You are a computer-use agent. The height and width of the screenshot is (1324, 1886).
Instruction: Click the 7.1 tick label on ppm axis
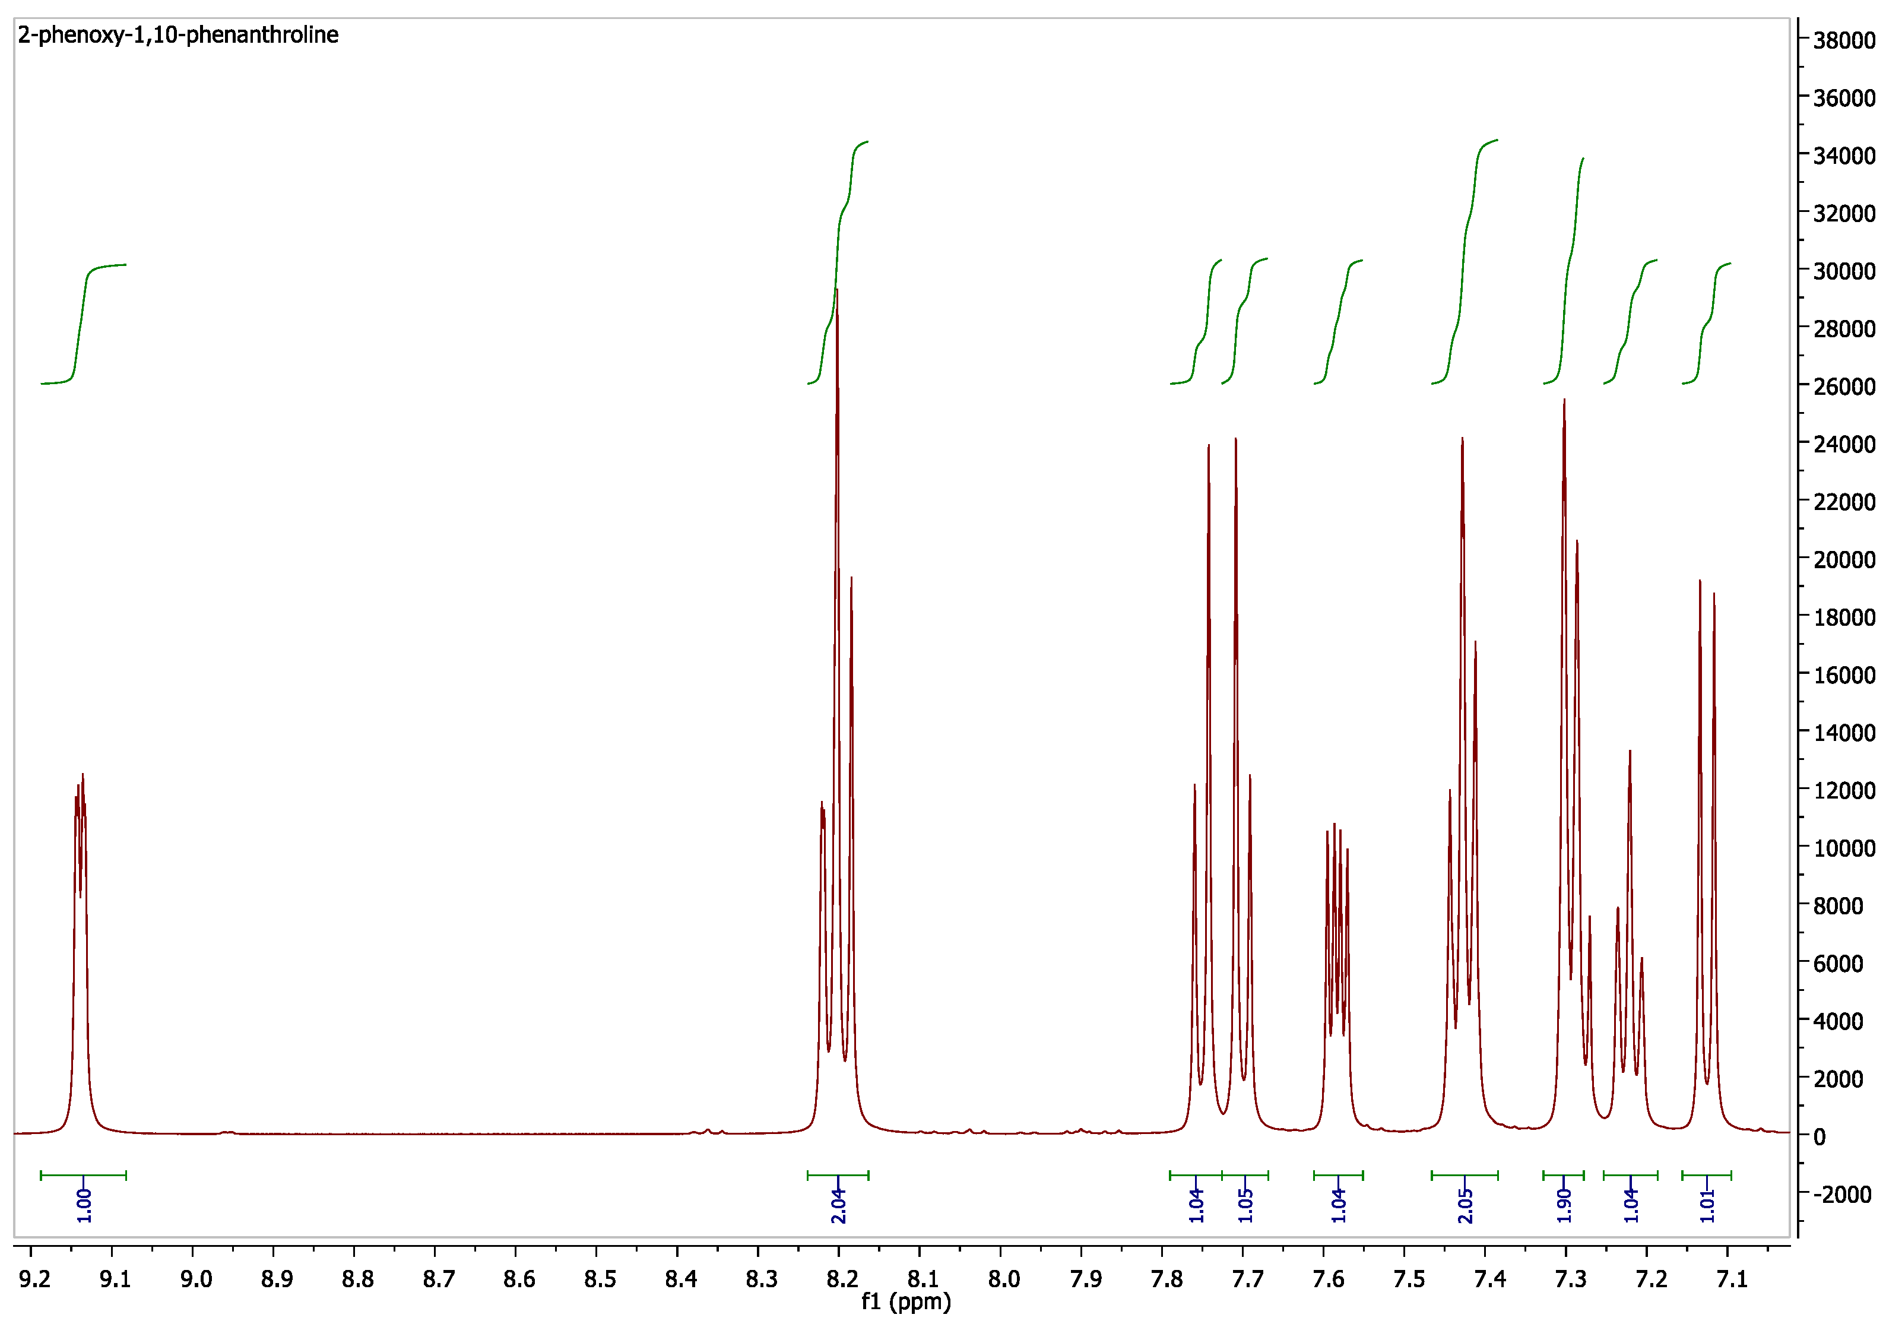(x=1732, y=1279)
